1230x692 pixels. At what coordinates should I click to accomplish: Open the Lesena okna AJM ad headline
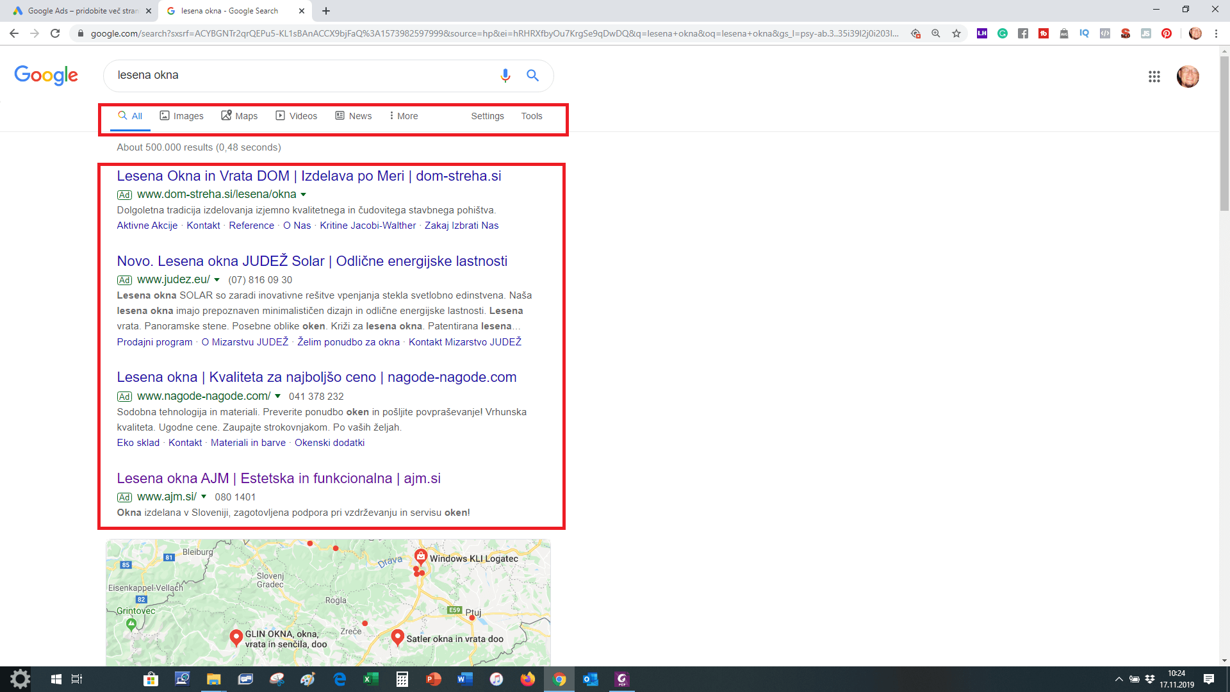pos(278,479)
